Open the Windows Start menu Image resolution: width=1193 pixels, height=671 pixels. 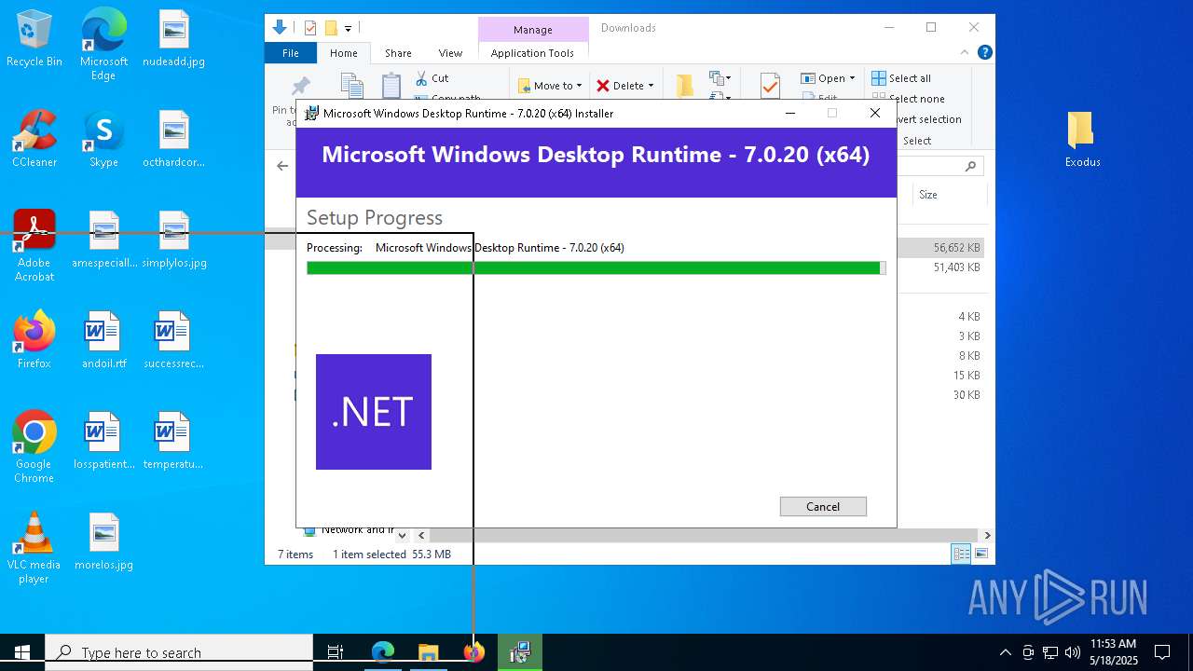[x=22, y=652]
